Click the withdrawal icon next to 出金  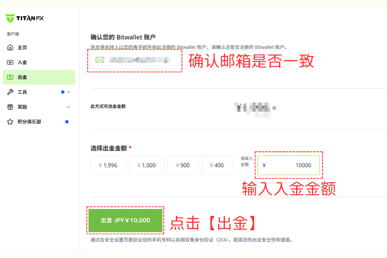(10, 77)
